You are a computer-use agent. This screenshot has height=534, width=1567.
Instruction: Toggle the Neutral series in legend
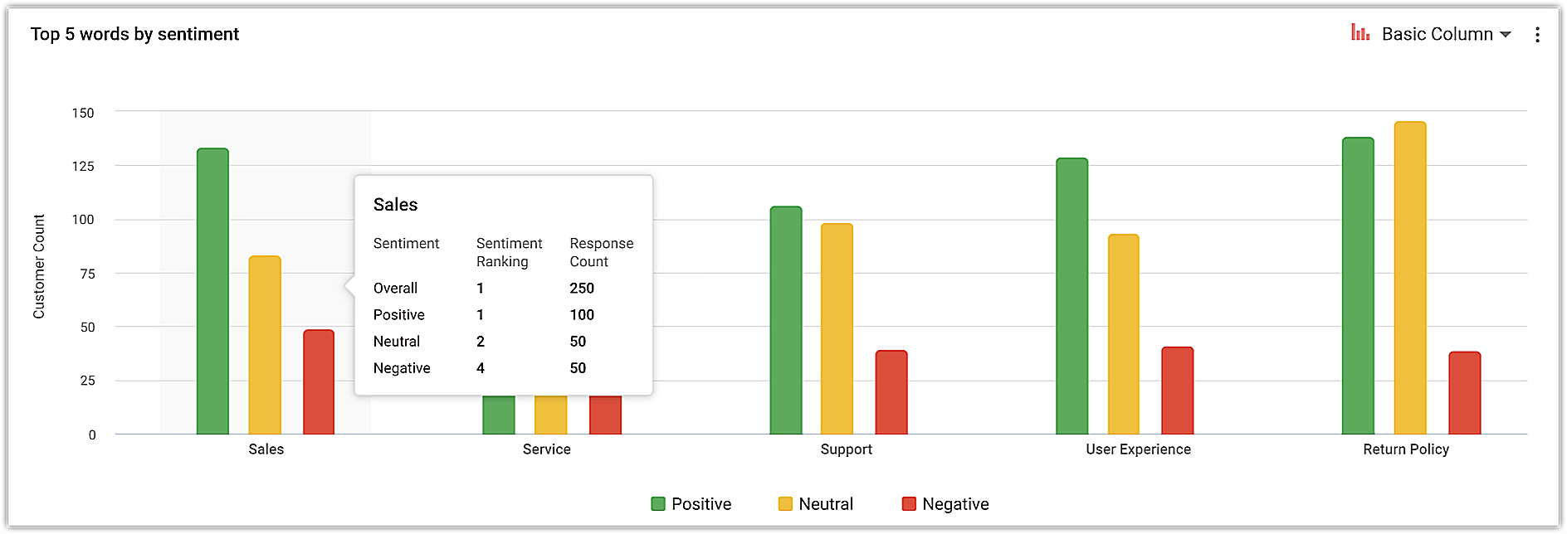point(825,504)
